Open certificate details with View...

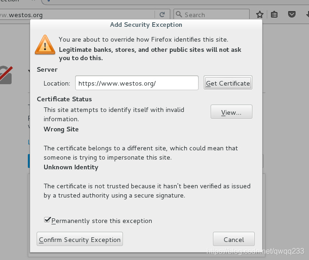coord(232,112)
